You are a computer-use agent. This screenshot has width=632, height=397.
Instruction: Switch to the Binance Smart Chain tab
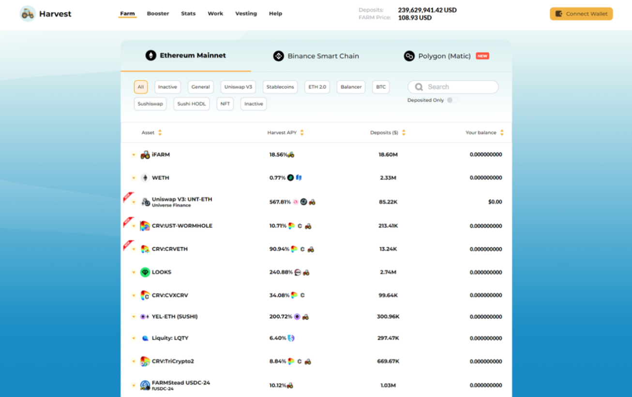316,56
